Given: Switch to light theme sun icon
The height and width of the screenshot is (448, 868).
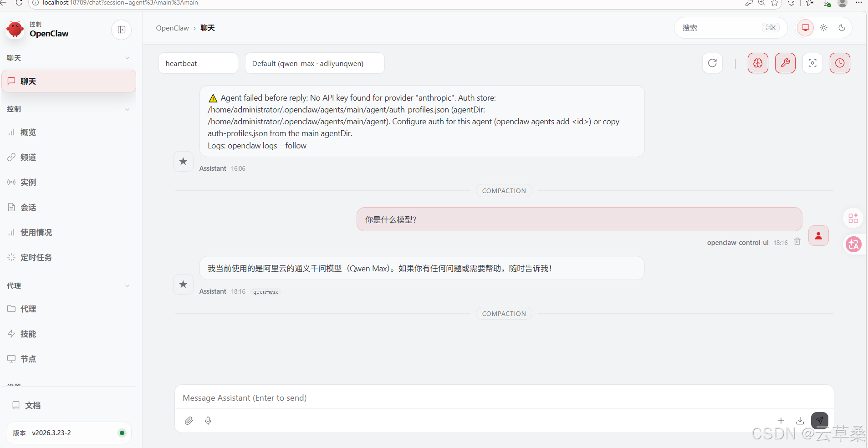Looking at the screenshot, I should tap(824, 28).
